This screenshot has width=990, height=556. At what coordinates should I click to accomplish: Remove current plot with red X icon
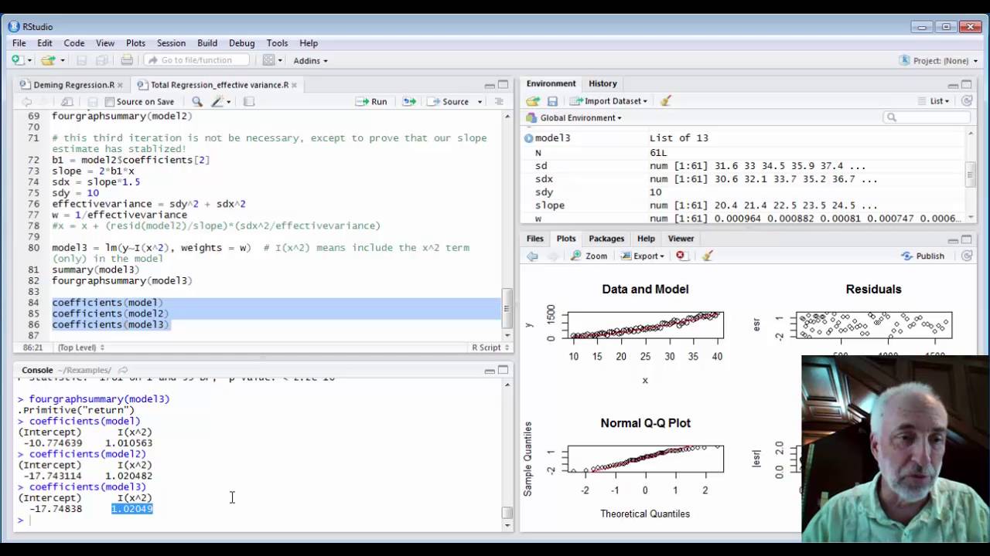pyautogui.click(x=681, y=256)
